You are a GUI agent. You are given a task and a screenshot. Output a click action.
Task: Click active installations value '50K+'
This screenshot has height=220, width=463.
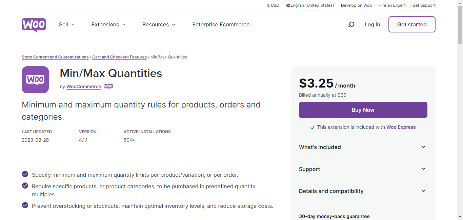click(129, 140)
